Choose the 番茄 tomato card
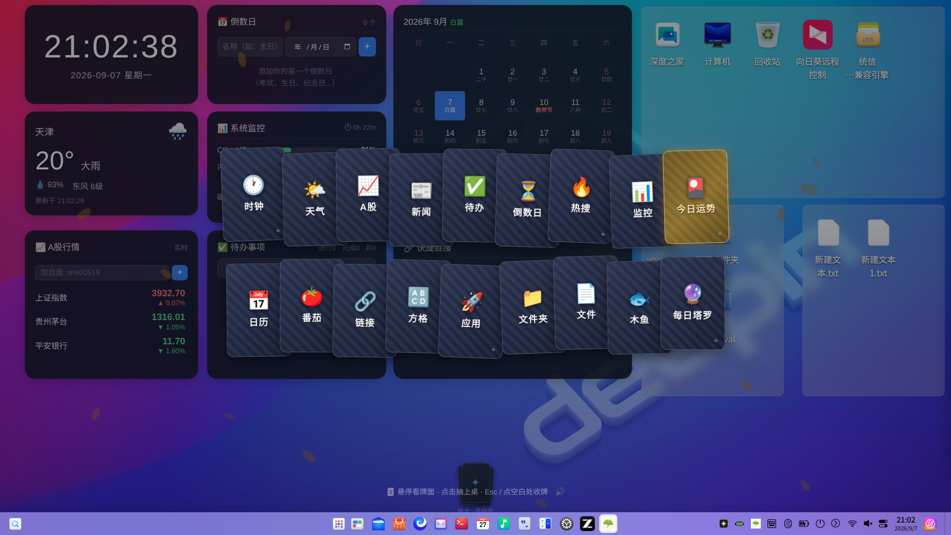This screenshot has width=951, height=535. (311, 306)
